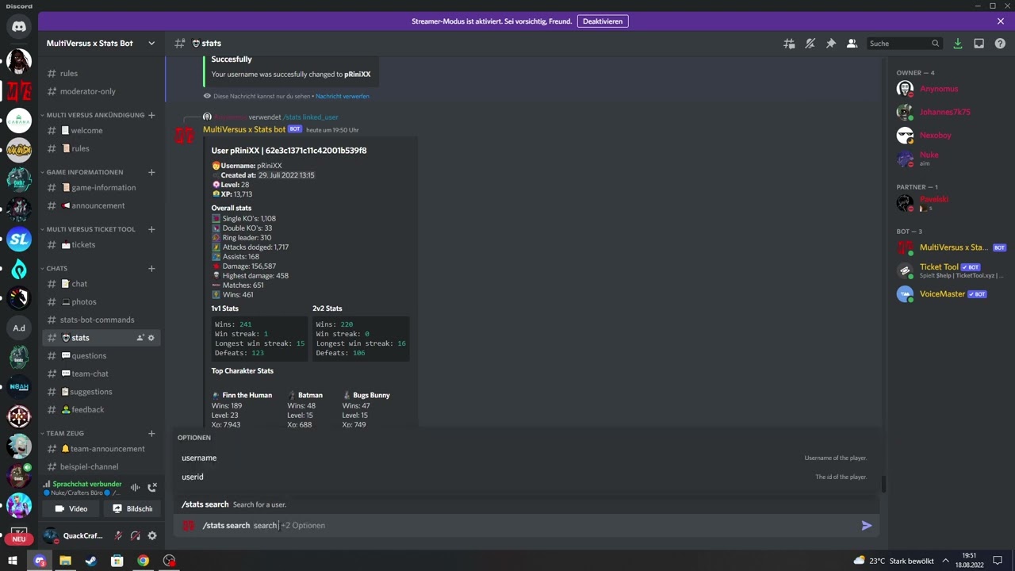Open Ticket Tool bot profile
Viewport: 1015px width, 571px height.
click(x=950, y=270)
